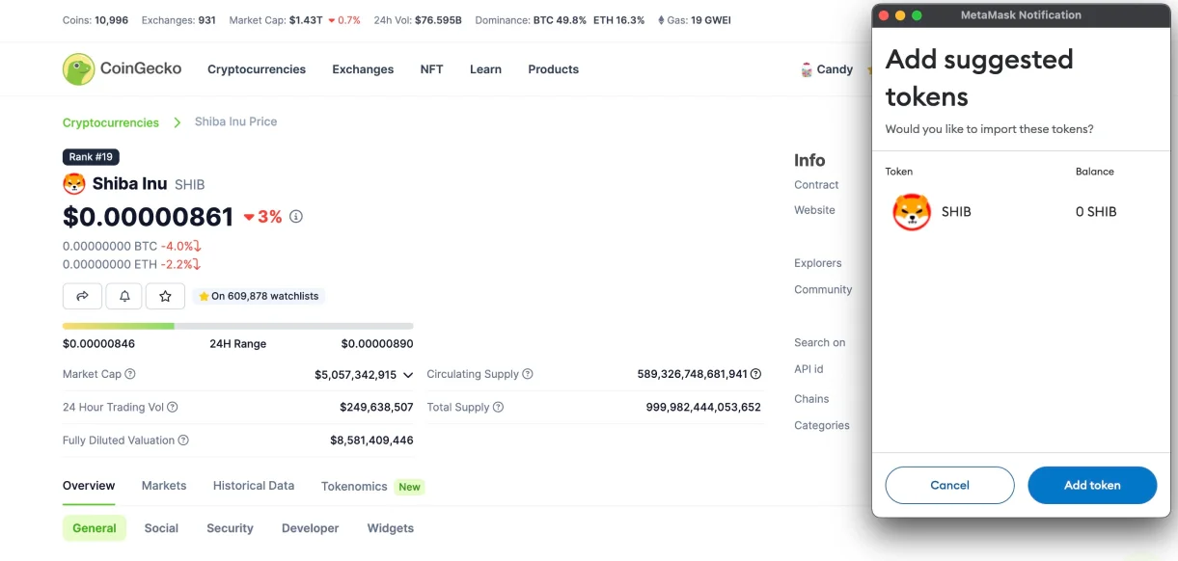Image resolution: width=1178 pixels, height=561 pixels.
Task: Open the Exchanges menu
Action: [363, 69]
